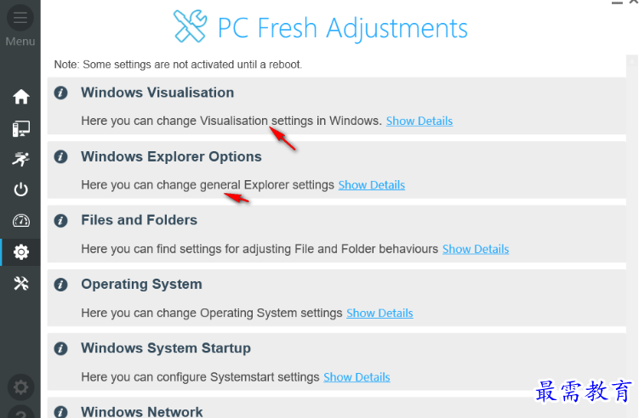This screenshot has height=418, width=639.
Task: Open the hamburger Menu button
Action: pos(20,18)
